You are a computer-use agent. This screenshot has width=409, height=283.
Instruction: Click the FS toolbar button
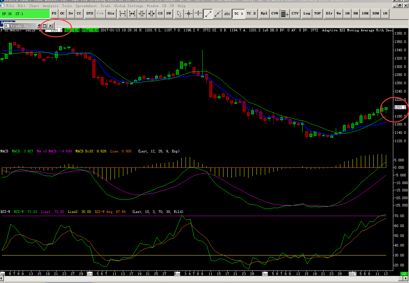pos(54,13)
